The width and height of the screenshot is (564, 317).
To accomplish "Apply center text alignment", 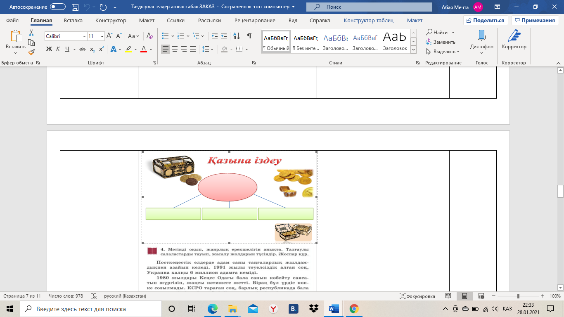I will (x=175, y=49).
